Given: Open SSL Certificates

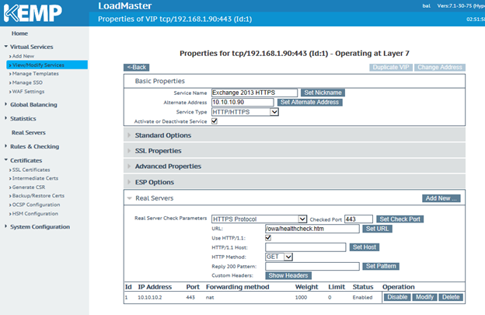Looking at the screenshot, I should point(31,170).
